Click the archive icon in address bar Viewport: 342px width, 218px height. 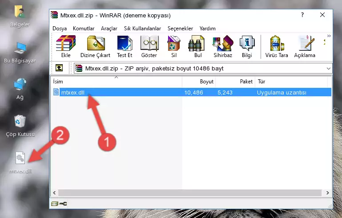click(x=79, y=69)
